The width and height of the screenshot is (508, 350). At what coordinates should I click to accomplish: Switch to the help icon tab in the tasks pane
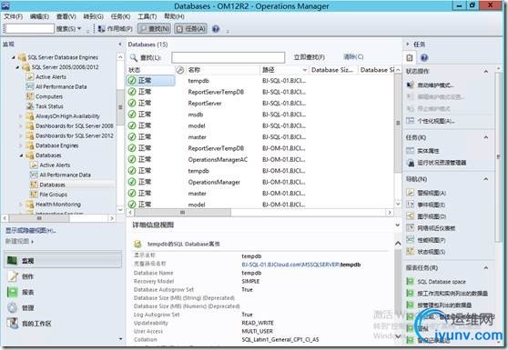[423, 57]
